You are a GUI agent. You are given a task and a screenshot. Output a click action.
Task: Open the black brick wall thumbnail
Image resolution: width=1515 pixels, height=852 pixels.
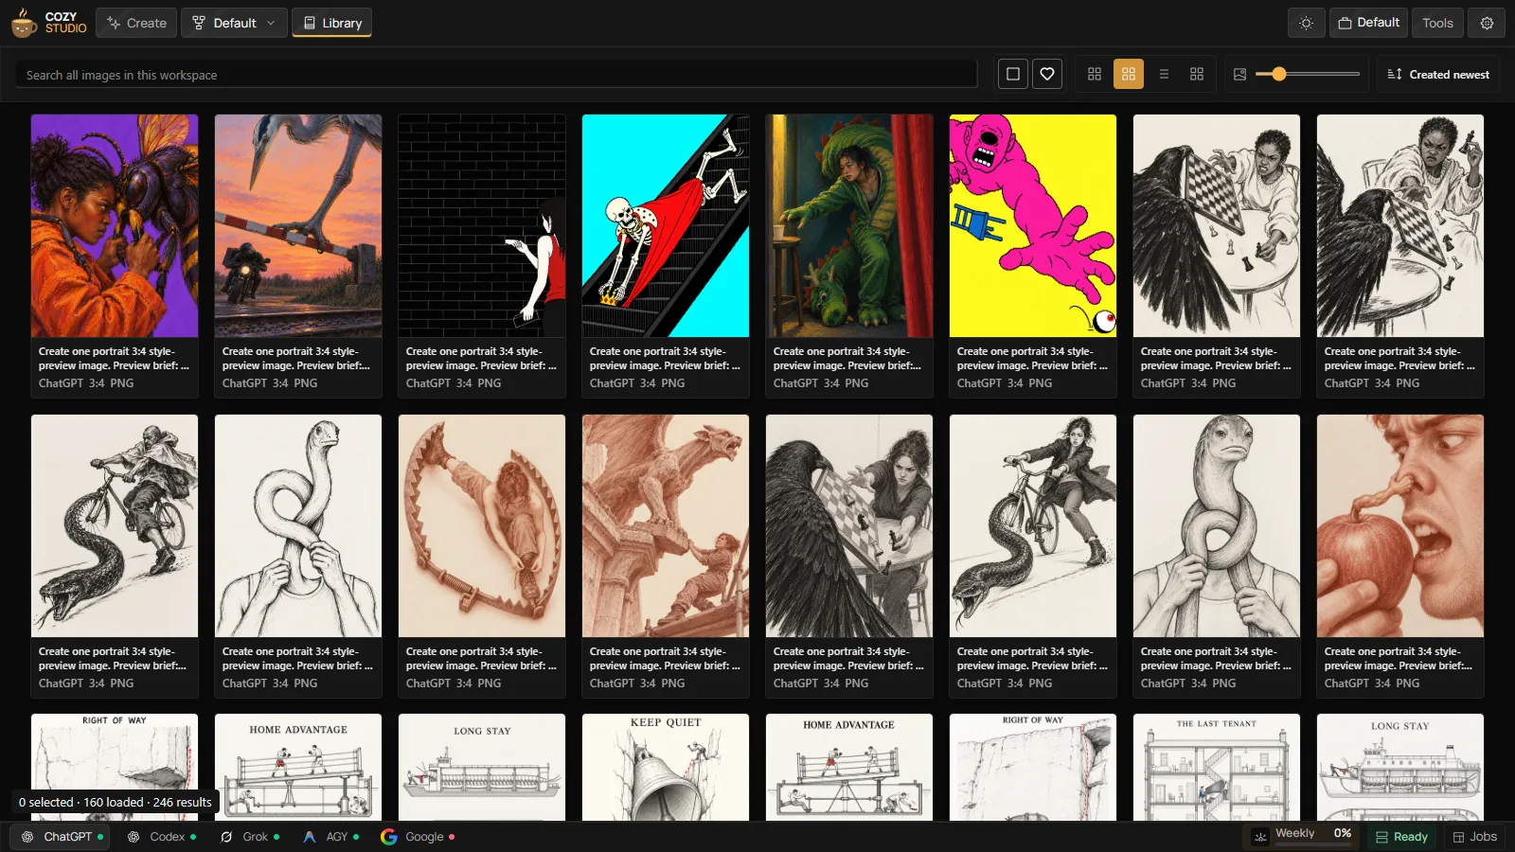point(482,225)
